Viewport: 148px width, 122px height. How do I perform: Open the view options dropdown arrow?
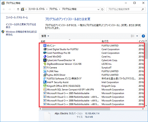click(137, 36)
